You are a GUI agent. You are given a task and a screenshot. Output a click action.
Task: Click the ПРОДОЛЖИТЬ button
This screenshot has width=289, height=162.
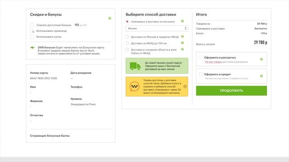pyautogui.click(x=232, y=91)
